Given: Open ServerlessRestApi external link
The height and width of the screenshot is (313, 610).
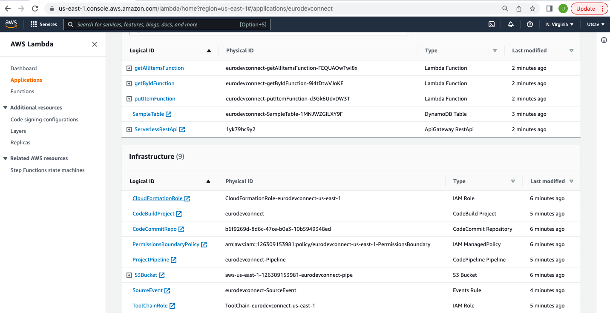Looking at the screenshot, I should tap(182, 129).
